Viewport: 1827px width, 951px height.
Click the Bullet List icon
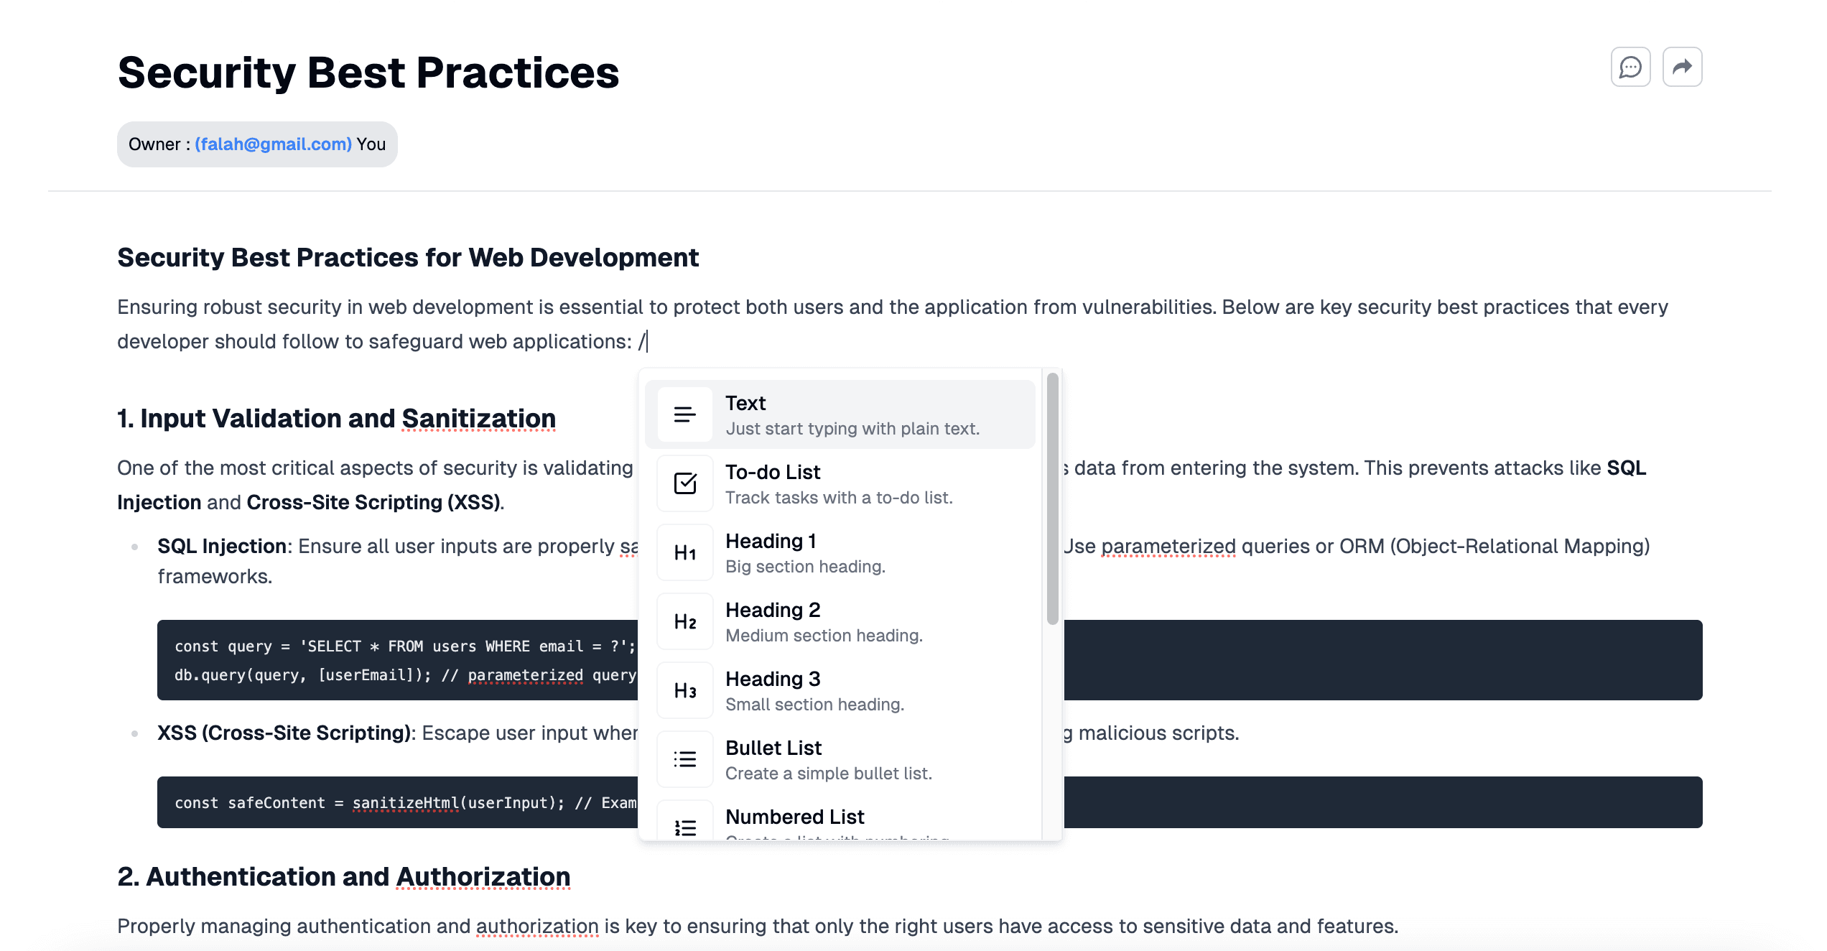click(684, 759)
